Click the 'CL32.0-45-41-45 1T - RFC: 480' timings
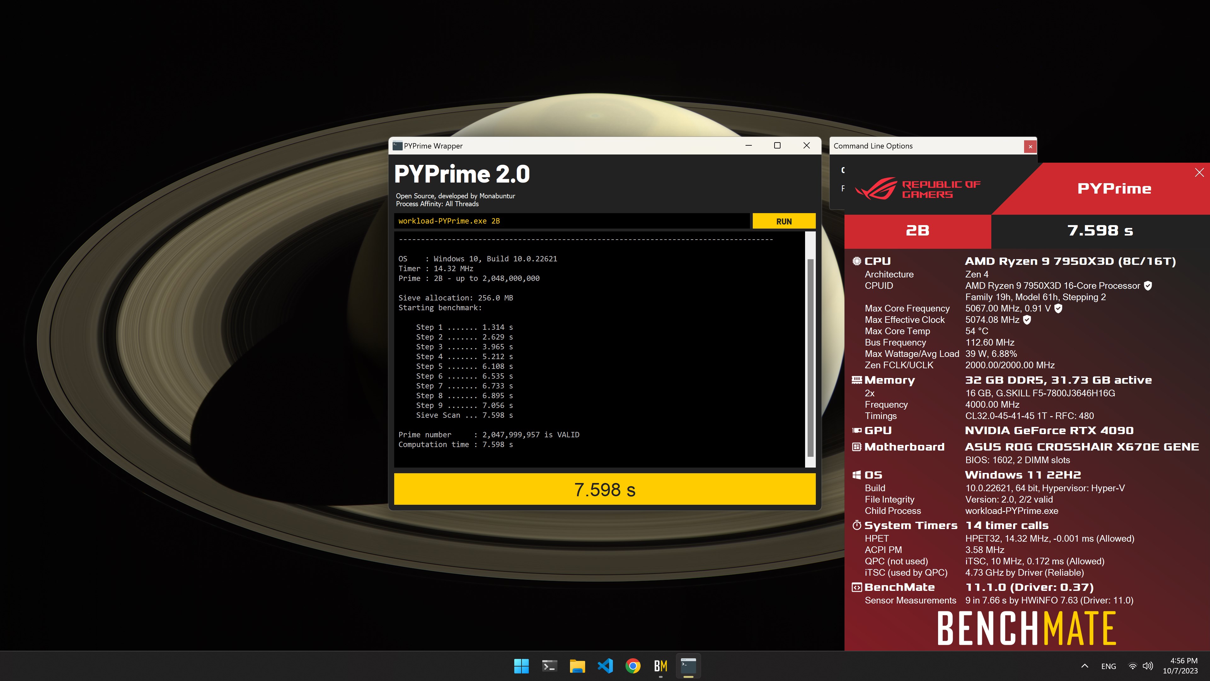 [x=1029, y=416]
